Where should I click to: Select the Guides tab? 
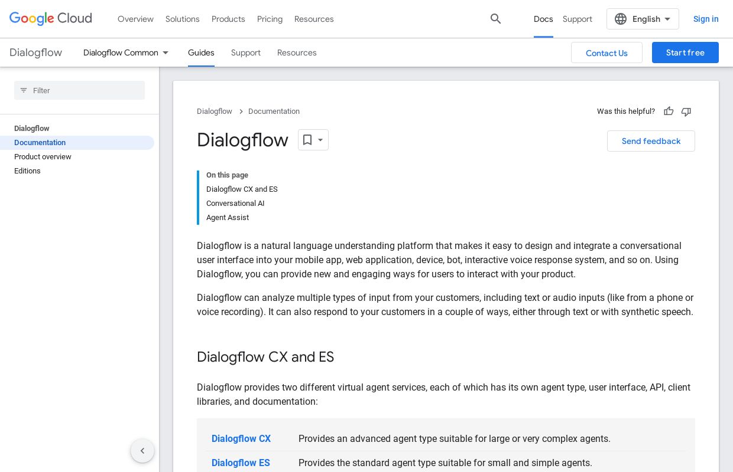(201, 53)
